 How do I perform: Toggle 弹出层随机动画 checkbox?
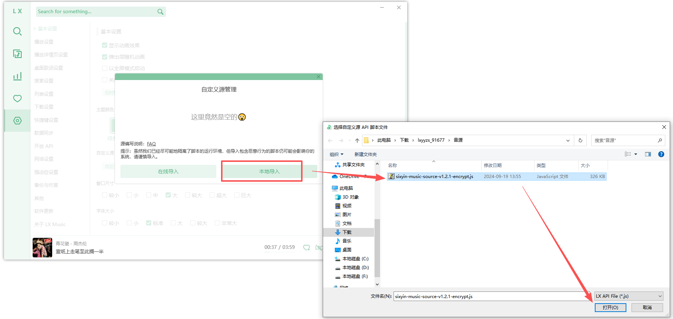click(105, 57)
